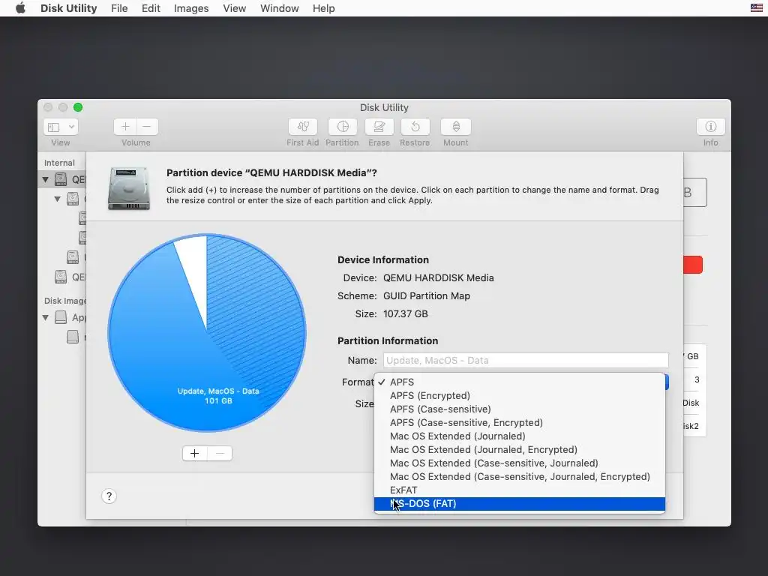Select the striped pie chart partition slice

tap(259, 313)
